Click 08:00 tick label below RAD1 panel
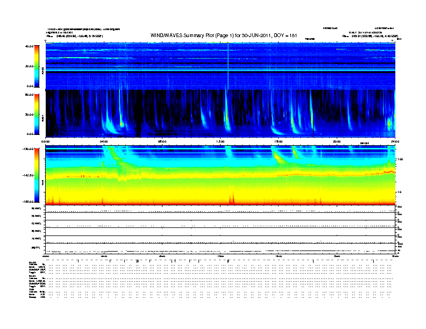 click(x=162, y=141)
